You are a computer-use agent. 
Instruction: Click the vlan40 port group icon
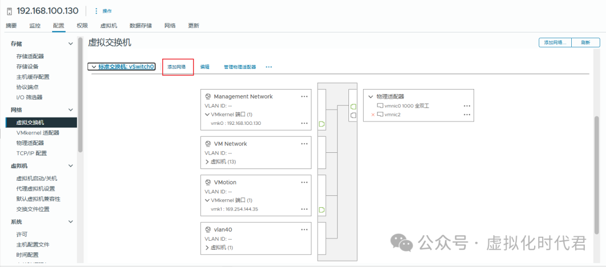pyautogui.click(x=208, y=229)
